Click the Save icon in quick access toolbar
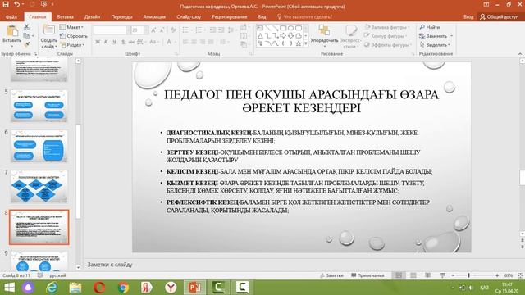525x295 pixels. pyautogui.click(x=6, y=4)
